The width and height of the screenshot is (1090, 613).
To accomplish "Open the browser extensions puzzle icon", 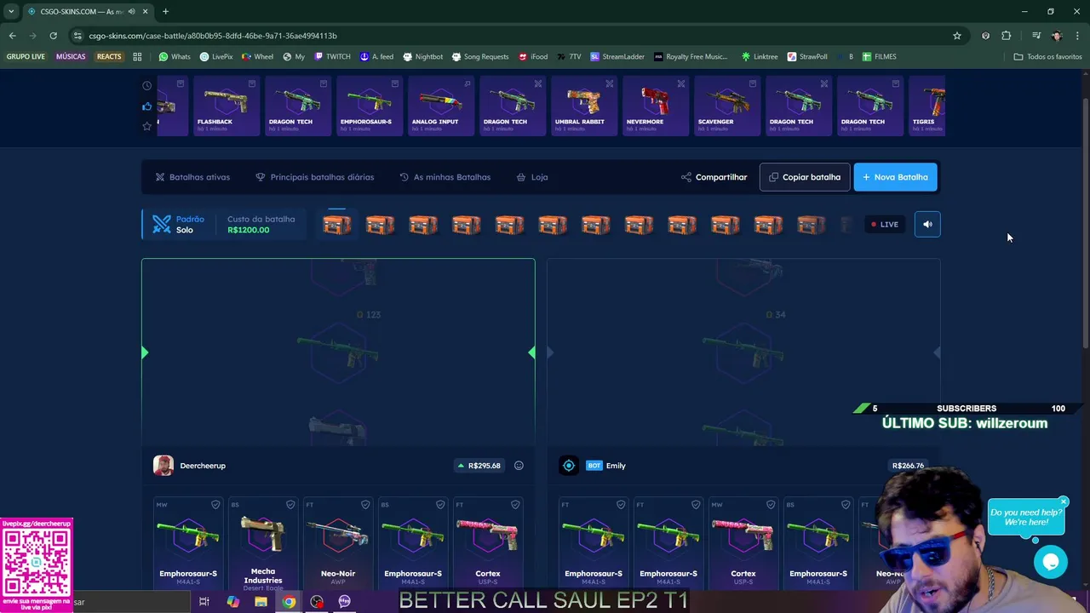I will click(x=1007, y=36).
